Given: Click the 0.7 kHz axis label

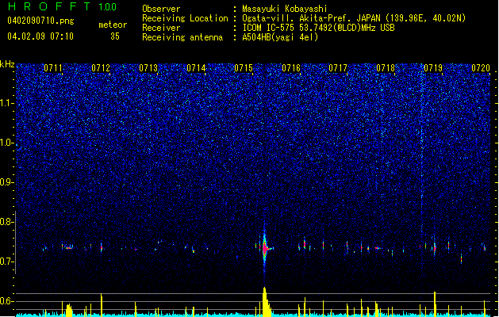Looking at the screenshot, I should click(7, 262).
